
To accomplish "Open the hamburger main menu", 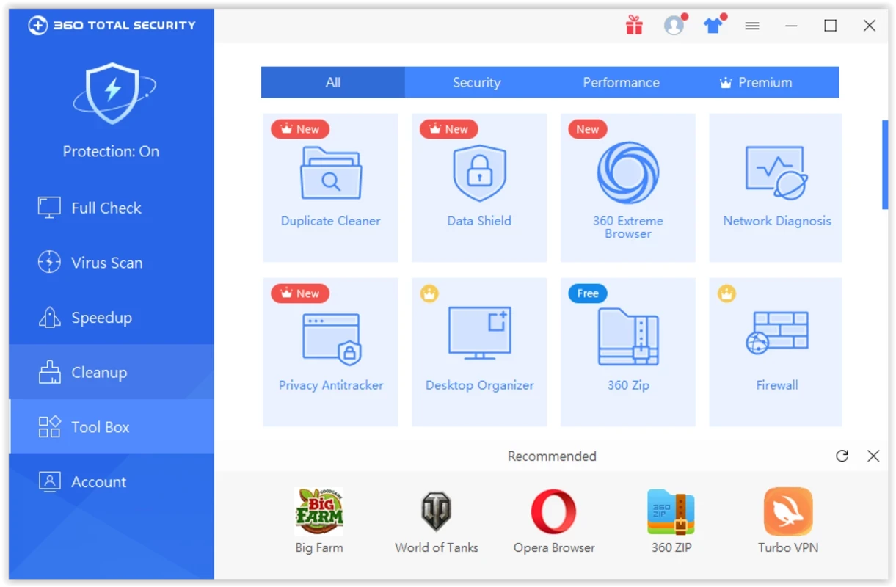I will (752, 26).
